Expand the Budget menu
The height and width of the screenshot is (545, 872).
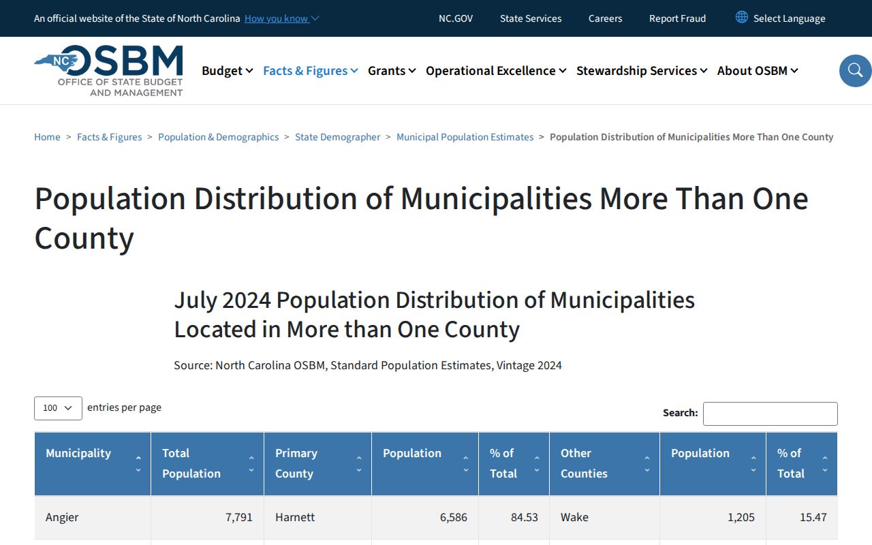tap(228, 70)
